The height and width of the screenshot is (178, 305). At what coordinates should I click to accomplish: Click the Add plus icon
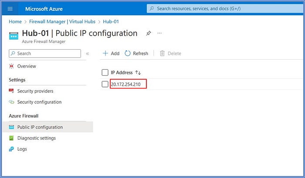click(x=105, y=53)
